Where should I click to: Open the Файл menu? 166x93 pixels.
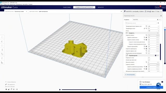click(x=2, y=4)
